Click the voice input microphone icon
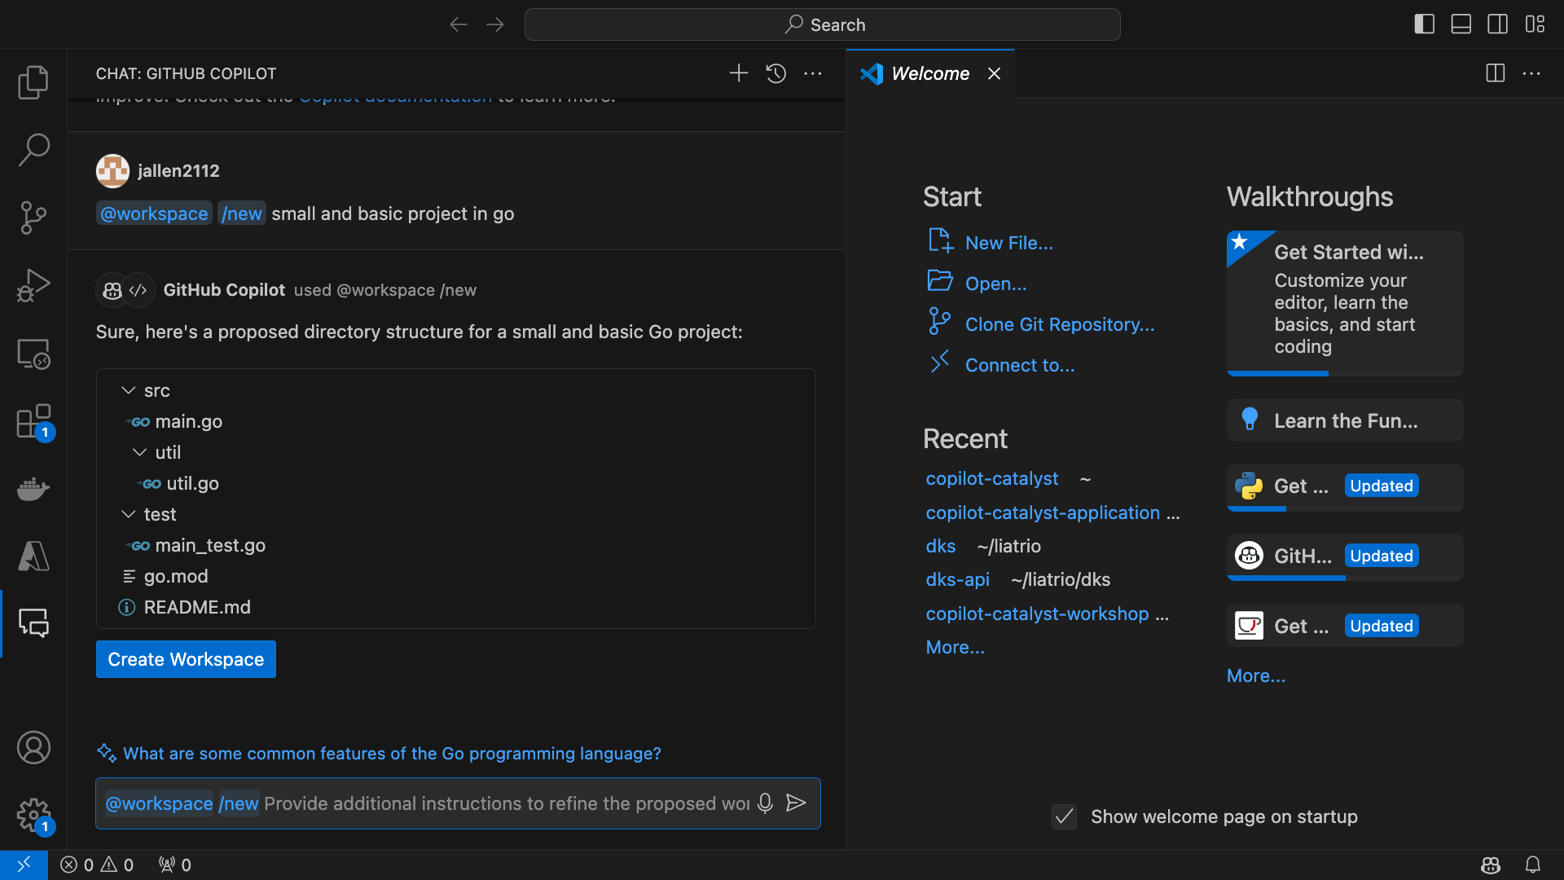This screenshot has width=1564, height=880. pyautogui.click(x=765, y=803)
